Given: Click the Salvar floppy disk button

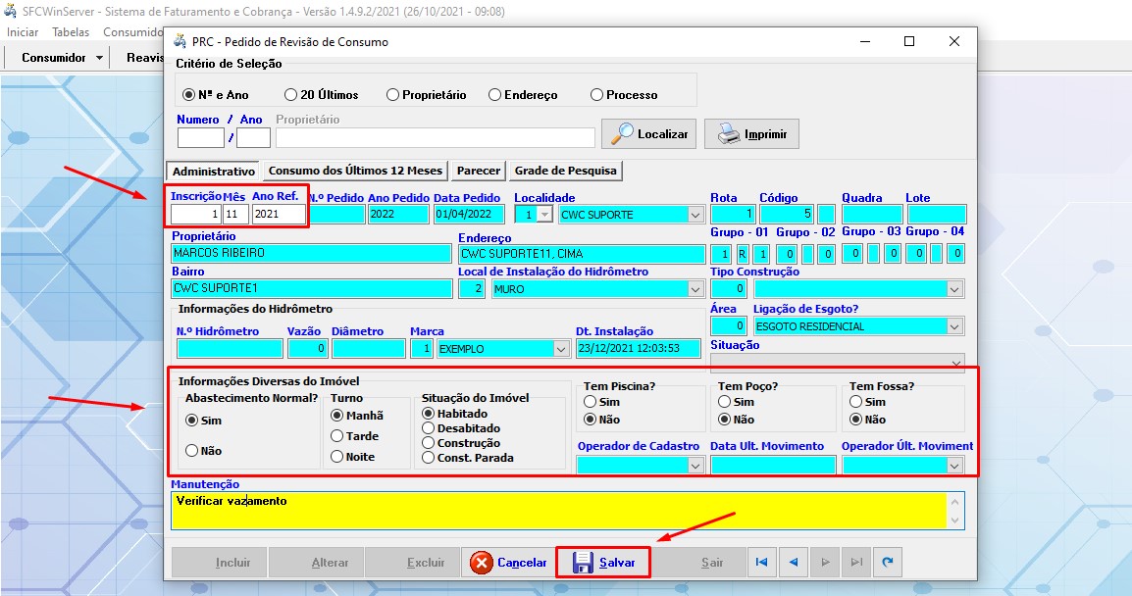Looking at the screenshot, I should click(x=603, y=563).
